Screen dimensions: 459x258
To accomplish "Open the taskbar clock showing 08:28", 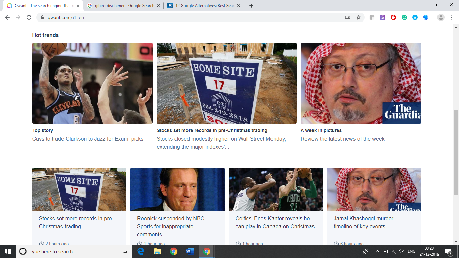I will point(429,251).
